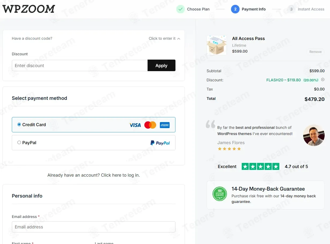Click the Visa card icon

[135, 125]
